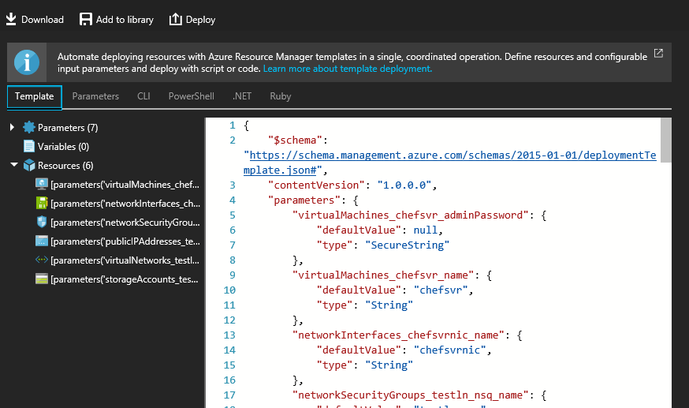689x408 pixels.
Task: Select Parameters (7) in the tree
Action: pyautogui.click(x=68, y=128)
